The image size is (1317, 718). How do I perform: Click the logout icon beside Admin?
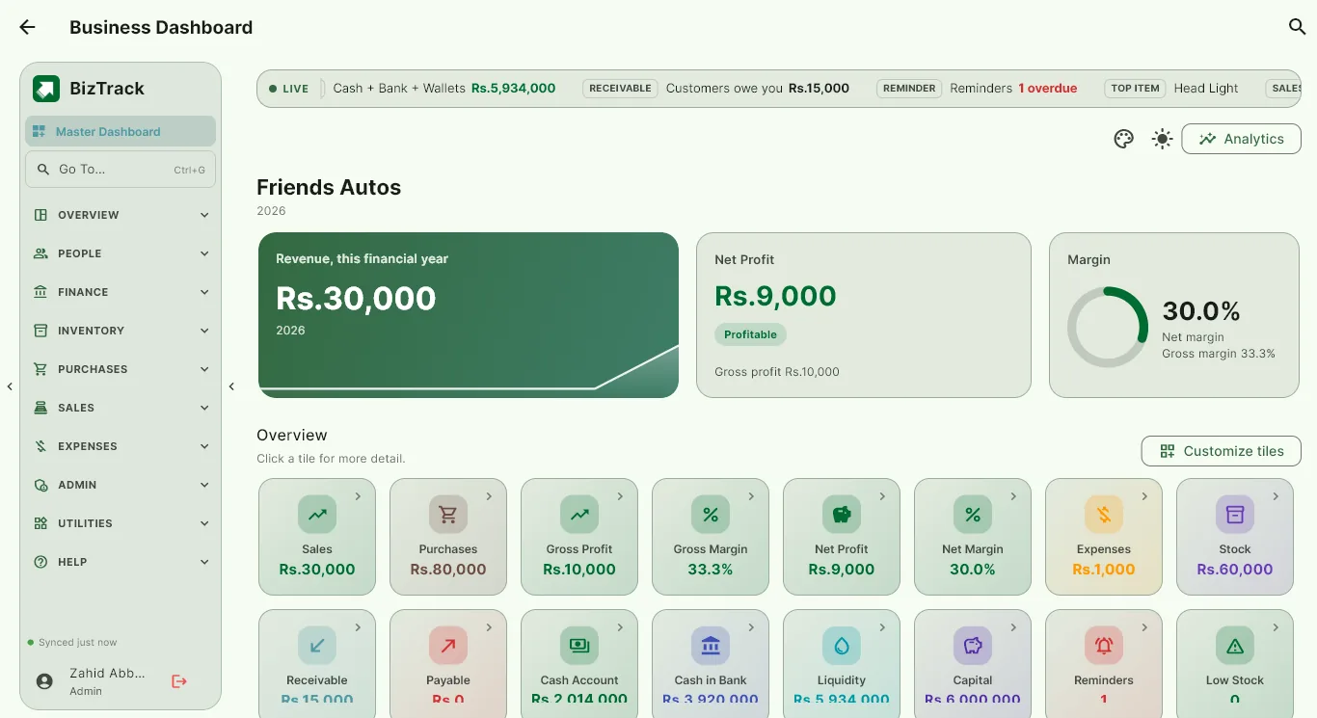point(179,681)
